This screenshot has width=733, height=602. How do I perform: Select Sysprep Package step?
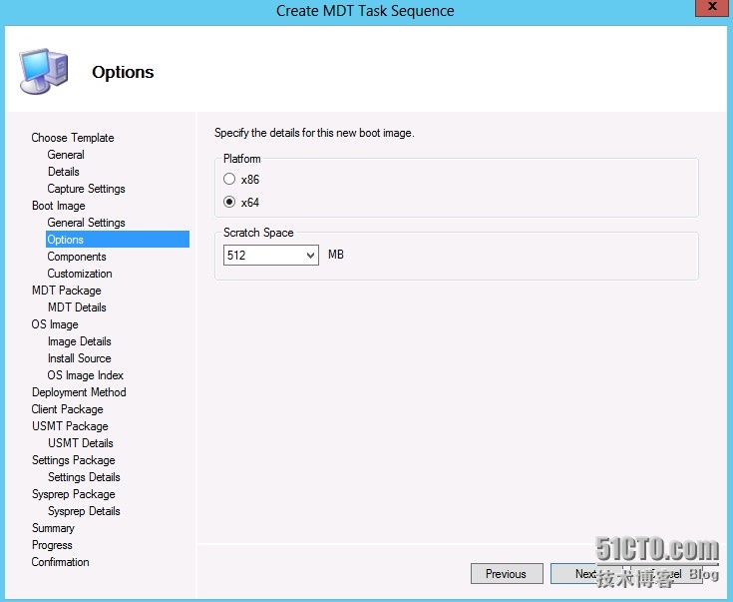pyautogui.click(x=74, y=494)
